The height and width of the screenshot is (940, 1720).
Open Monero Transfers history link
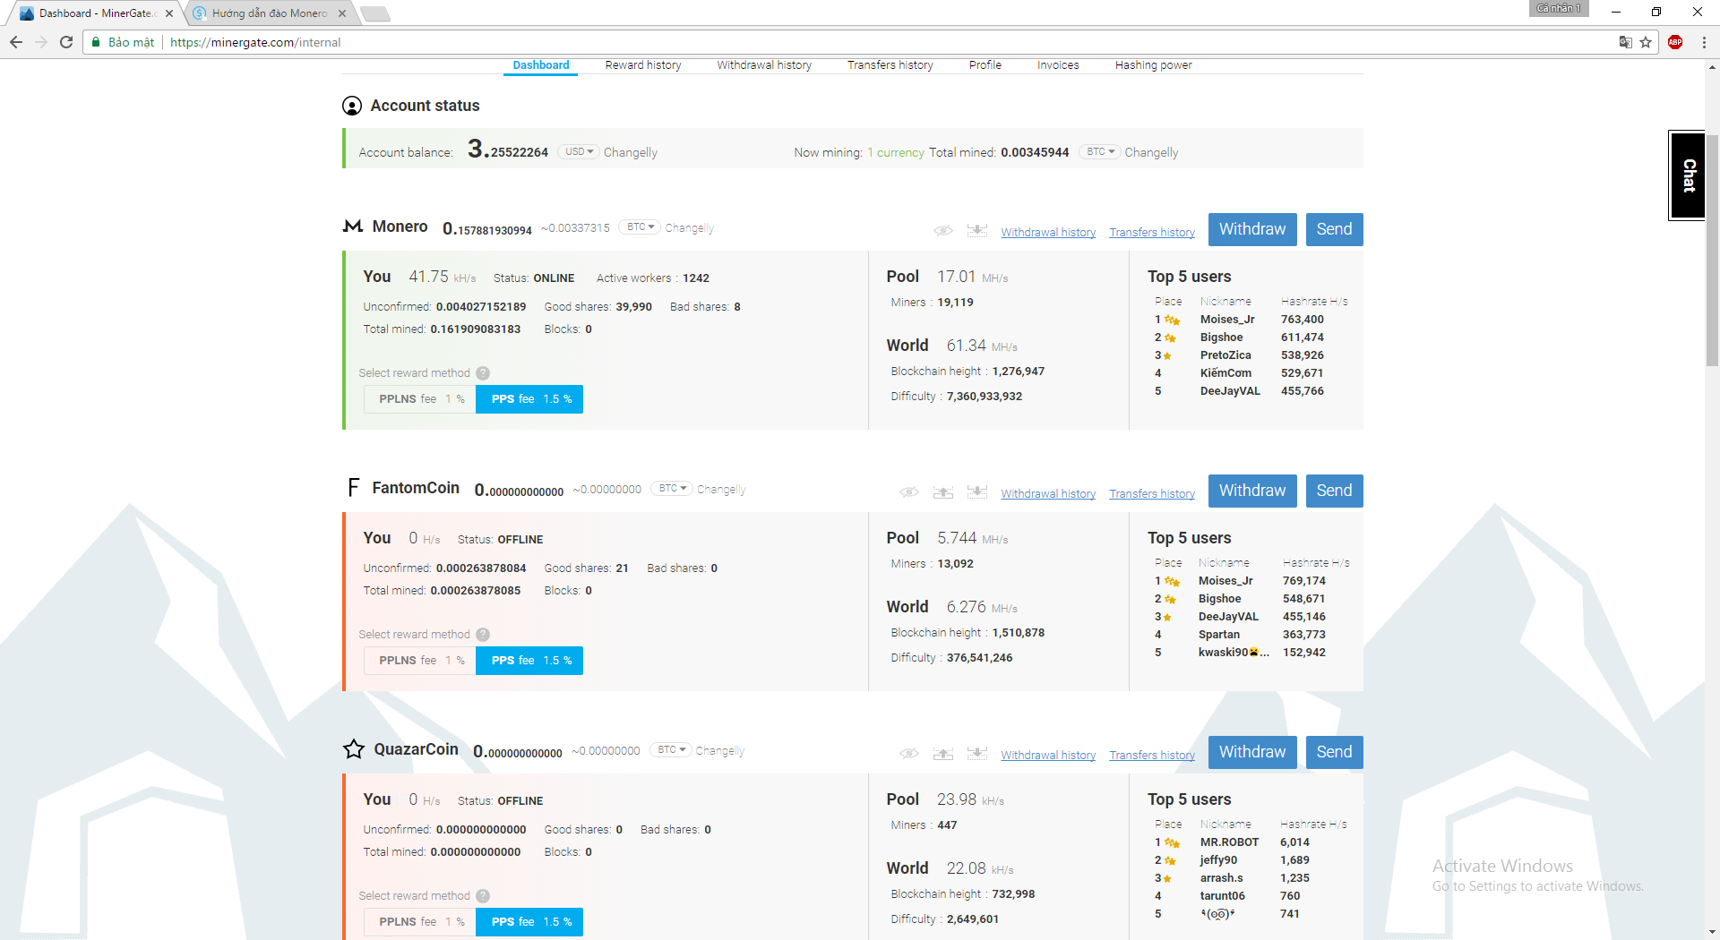1152,233
